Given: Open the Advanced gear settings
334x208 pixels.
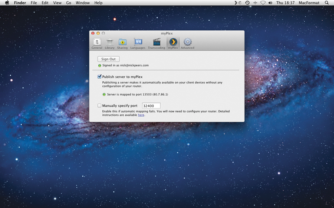Looking at the screenshot, I should (x=187, y=44).
